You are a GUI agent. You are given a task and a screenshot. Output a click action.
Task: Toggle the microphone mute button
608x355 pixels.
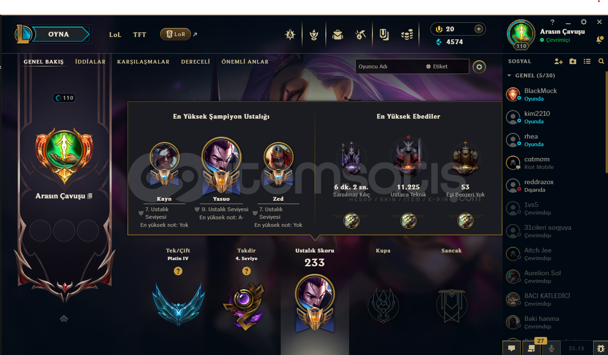(551, 348)
